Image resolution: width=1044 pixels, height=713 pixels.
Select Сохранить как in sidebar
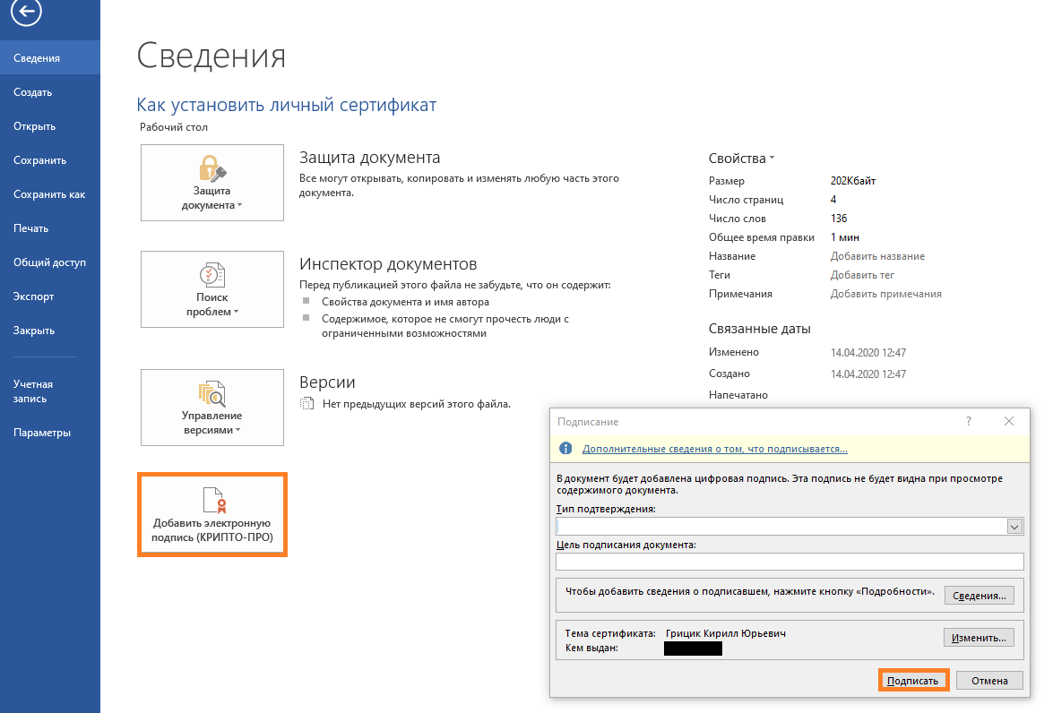49,194
